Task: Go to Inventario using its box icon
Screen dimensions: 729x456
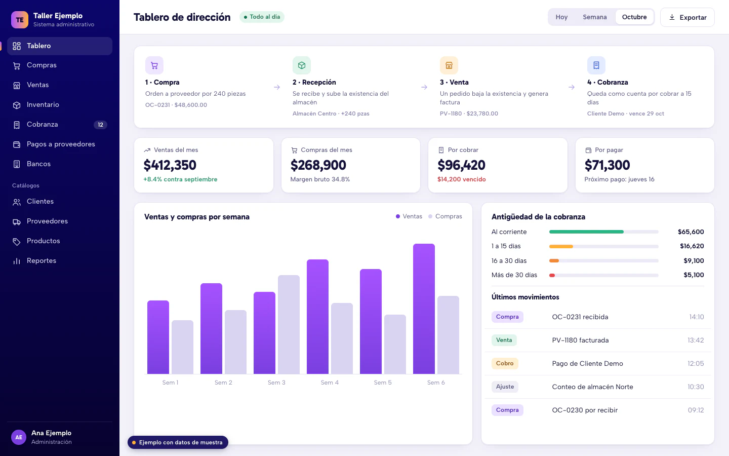Action: (x=17, y=105)
